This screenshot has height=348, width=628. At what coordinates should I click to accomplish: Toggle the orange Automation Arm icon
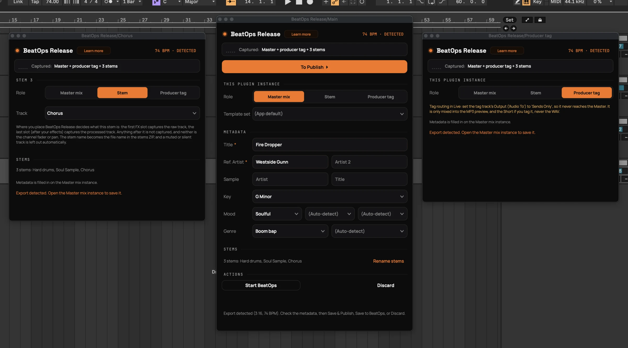tap(335, 2)
